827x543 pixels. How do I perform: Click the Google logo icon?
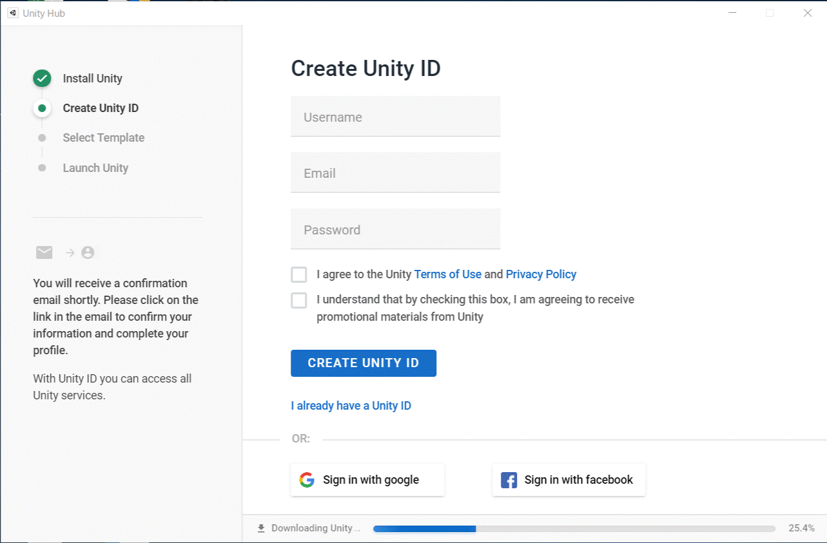click(x=307, y=480)
